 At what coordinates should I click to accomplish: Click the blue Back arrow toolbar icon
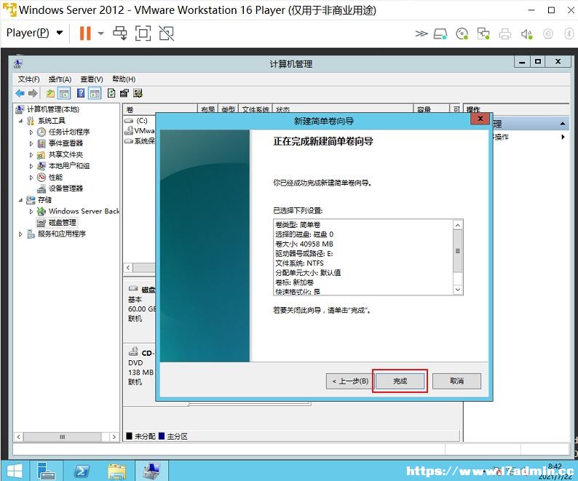20,93
